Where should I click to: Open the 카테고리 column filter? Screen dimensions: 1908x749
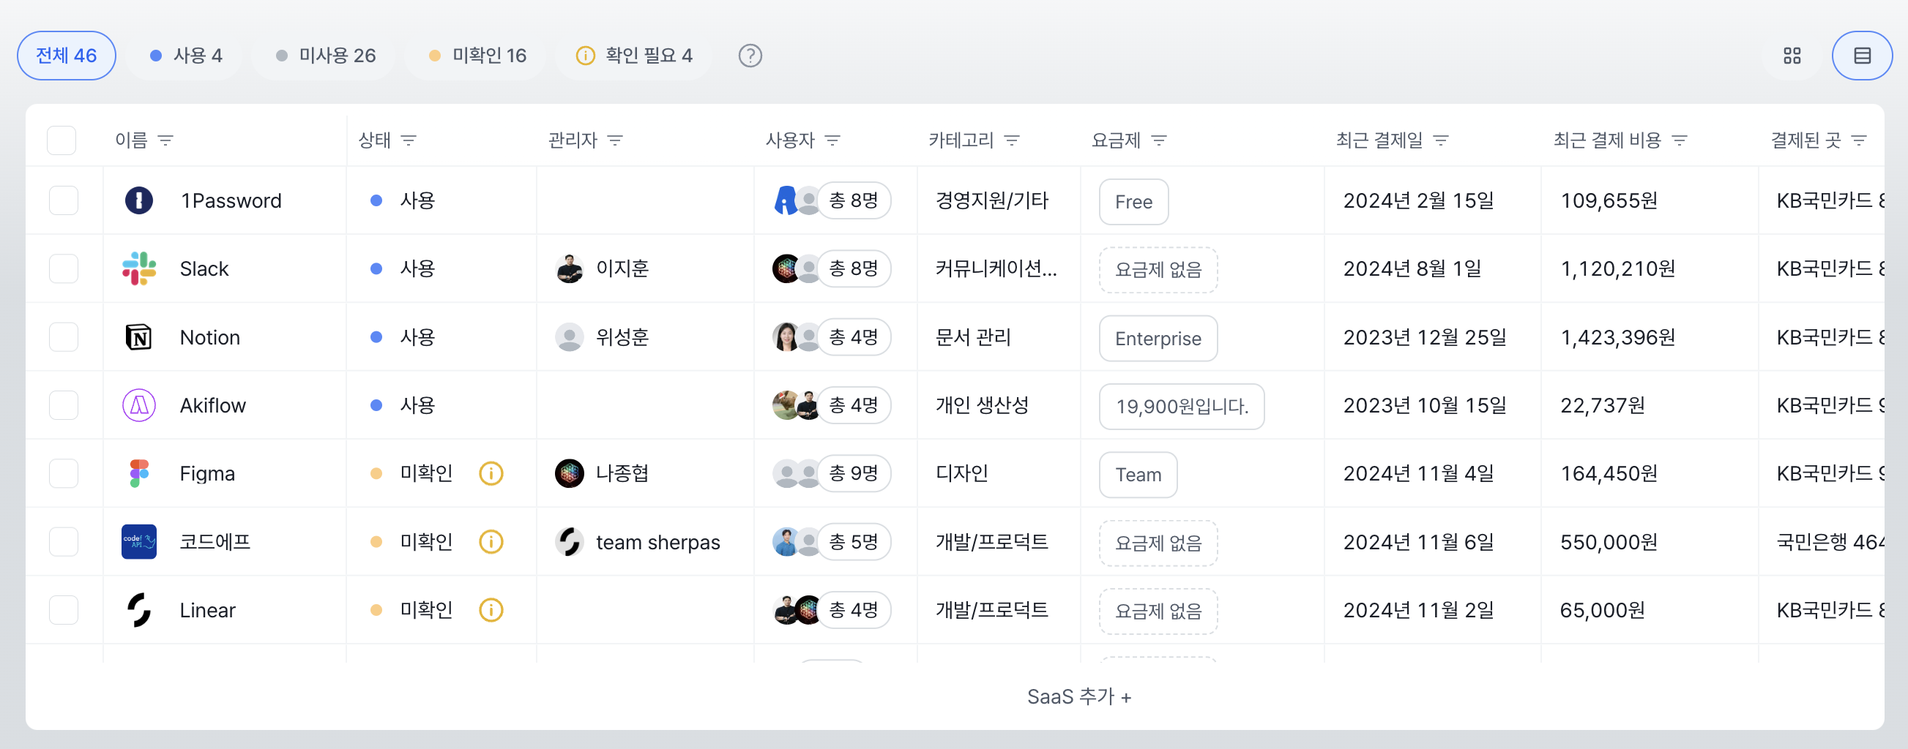pyautogui.click(x=1012, y=140)
